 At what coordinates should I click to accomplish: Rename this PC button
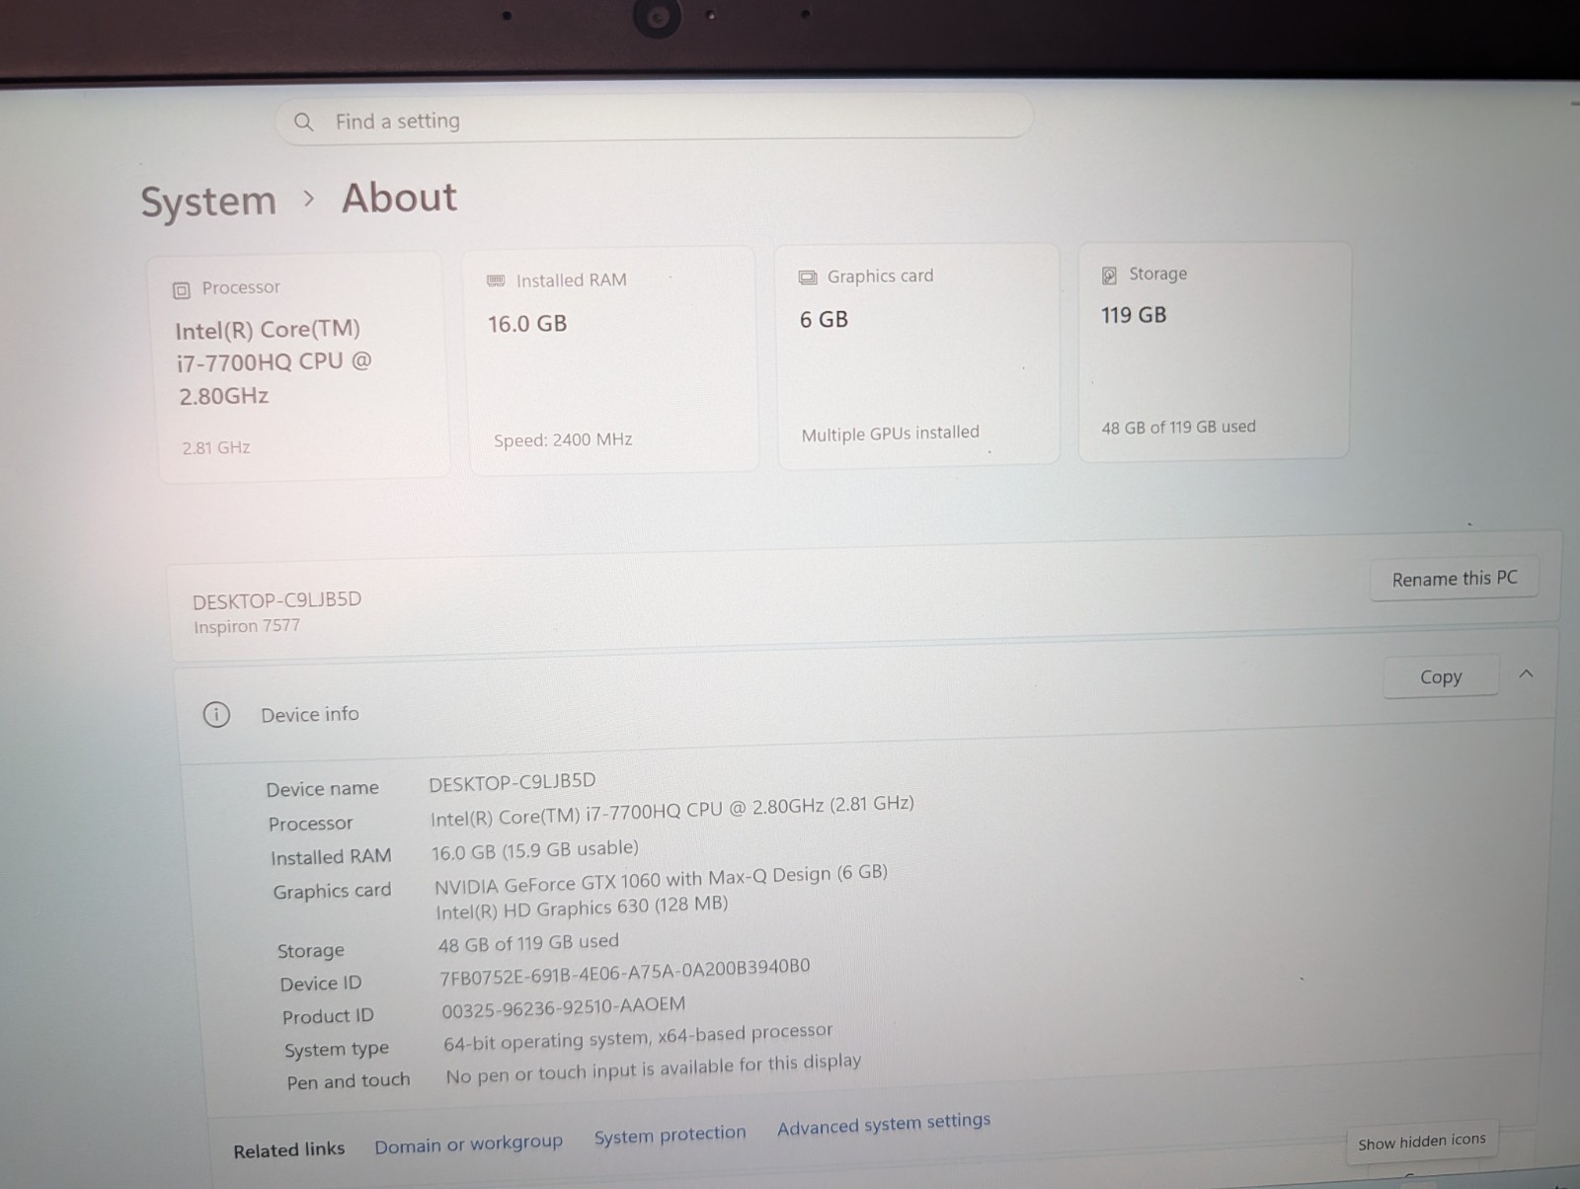(x=1455, y=579)
